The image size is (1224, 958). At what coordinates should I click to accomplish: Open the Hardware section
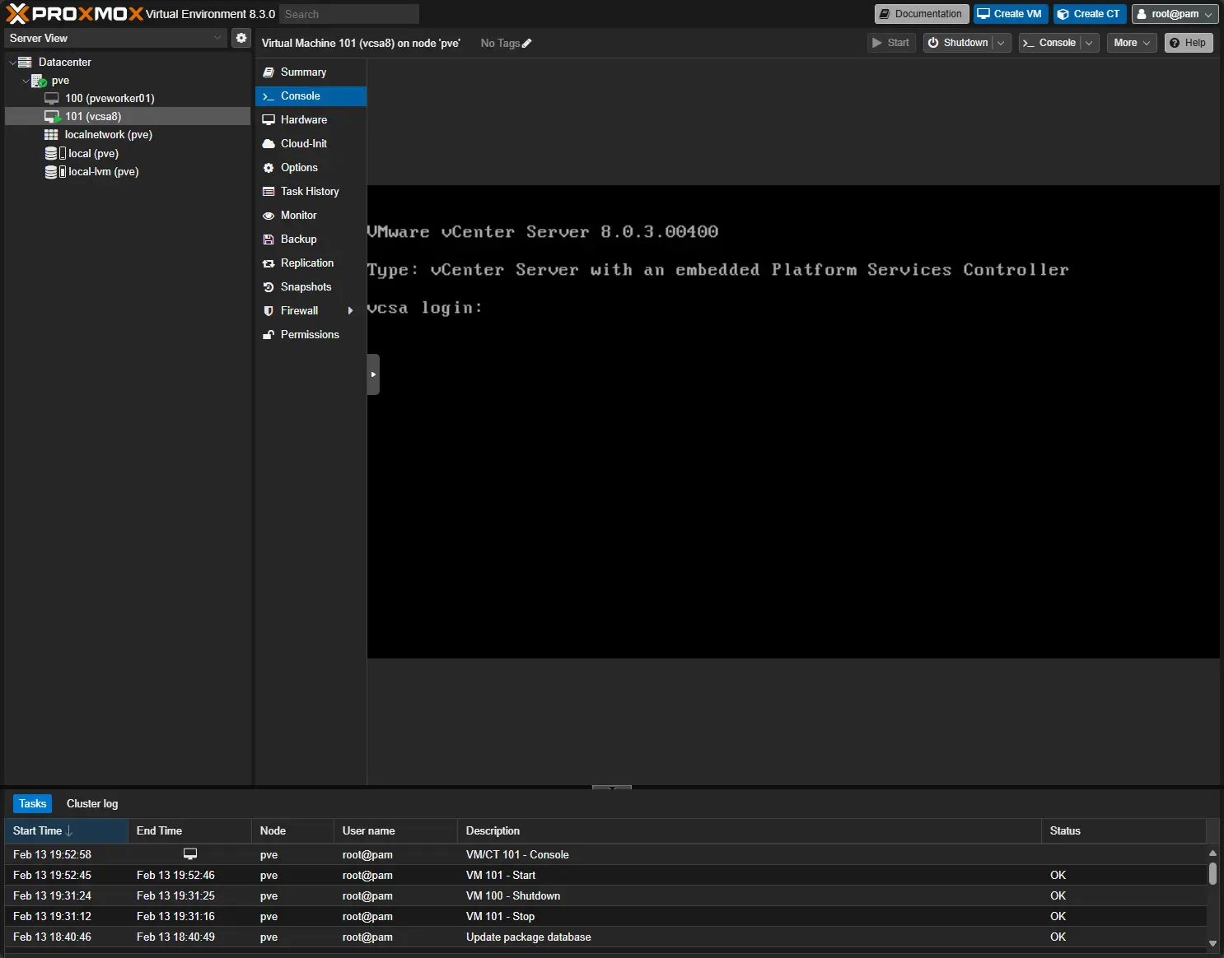coord(303,120)
